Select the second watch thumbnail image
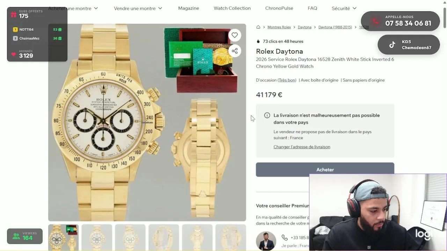447x251 pixels. 97,238
